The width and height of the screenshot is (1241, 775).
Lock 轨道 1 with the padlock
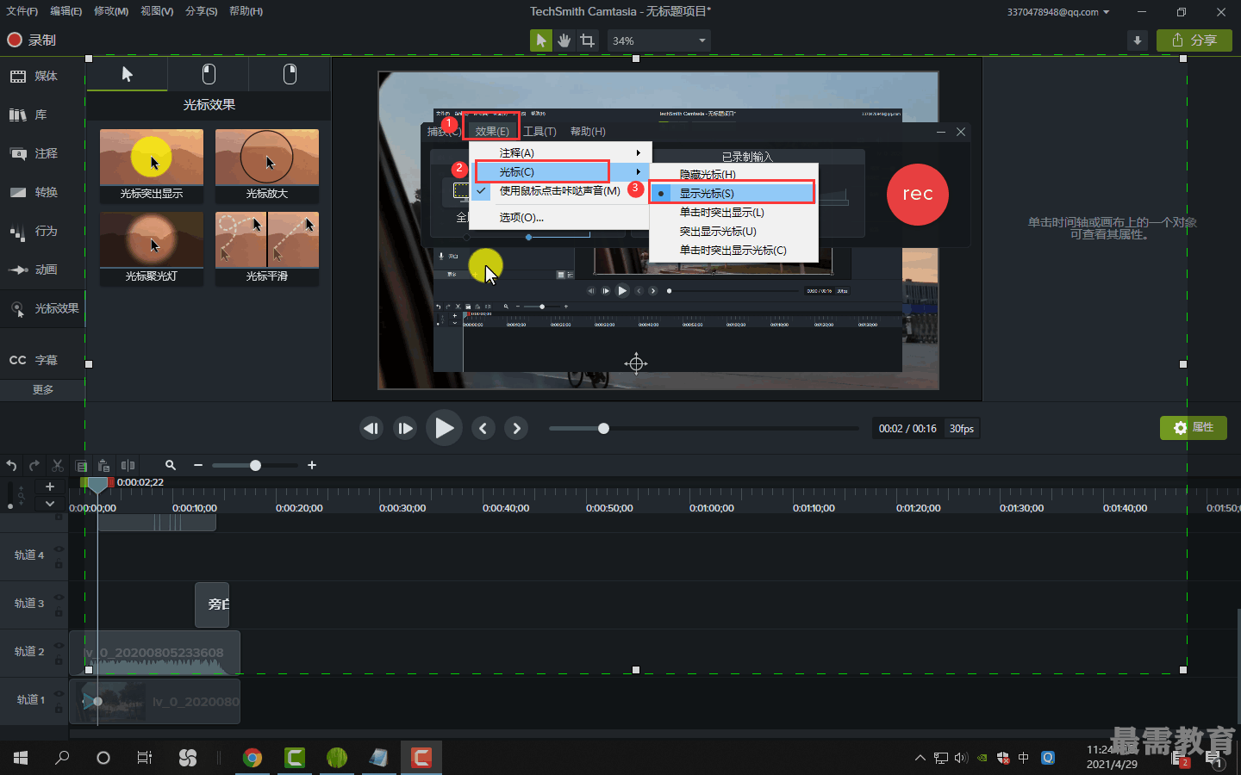pos(59,709)
